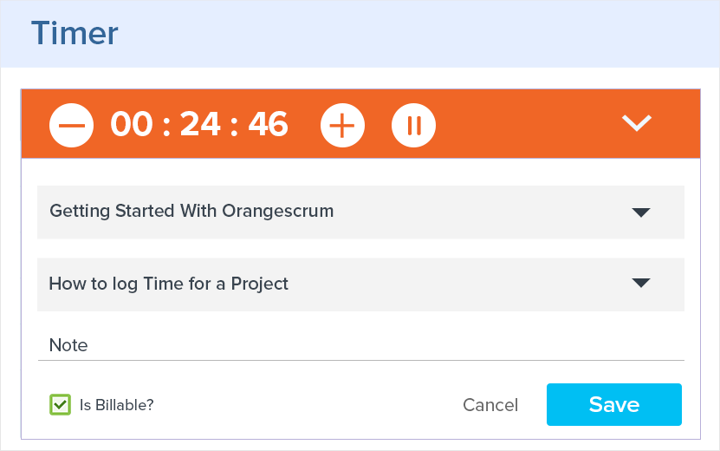
Task: Open the project dropdown arrow beside Getting Started
Action: (641, 212)
